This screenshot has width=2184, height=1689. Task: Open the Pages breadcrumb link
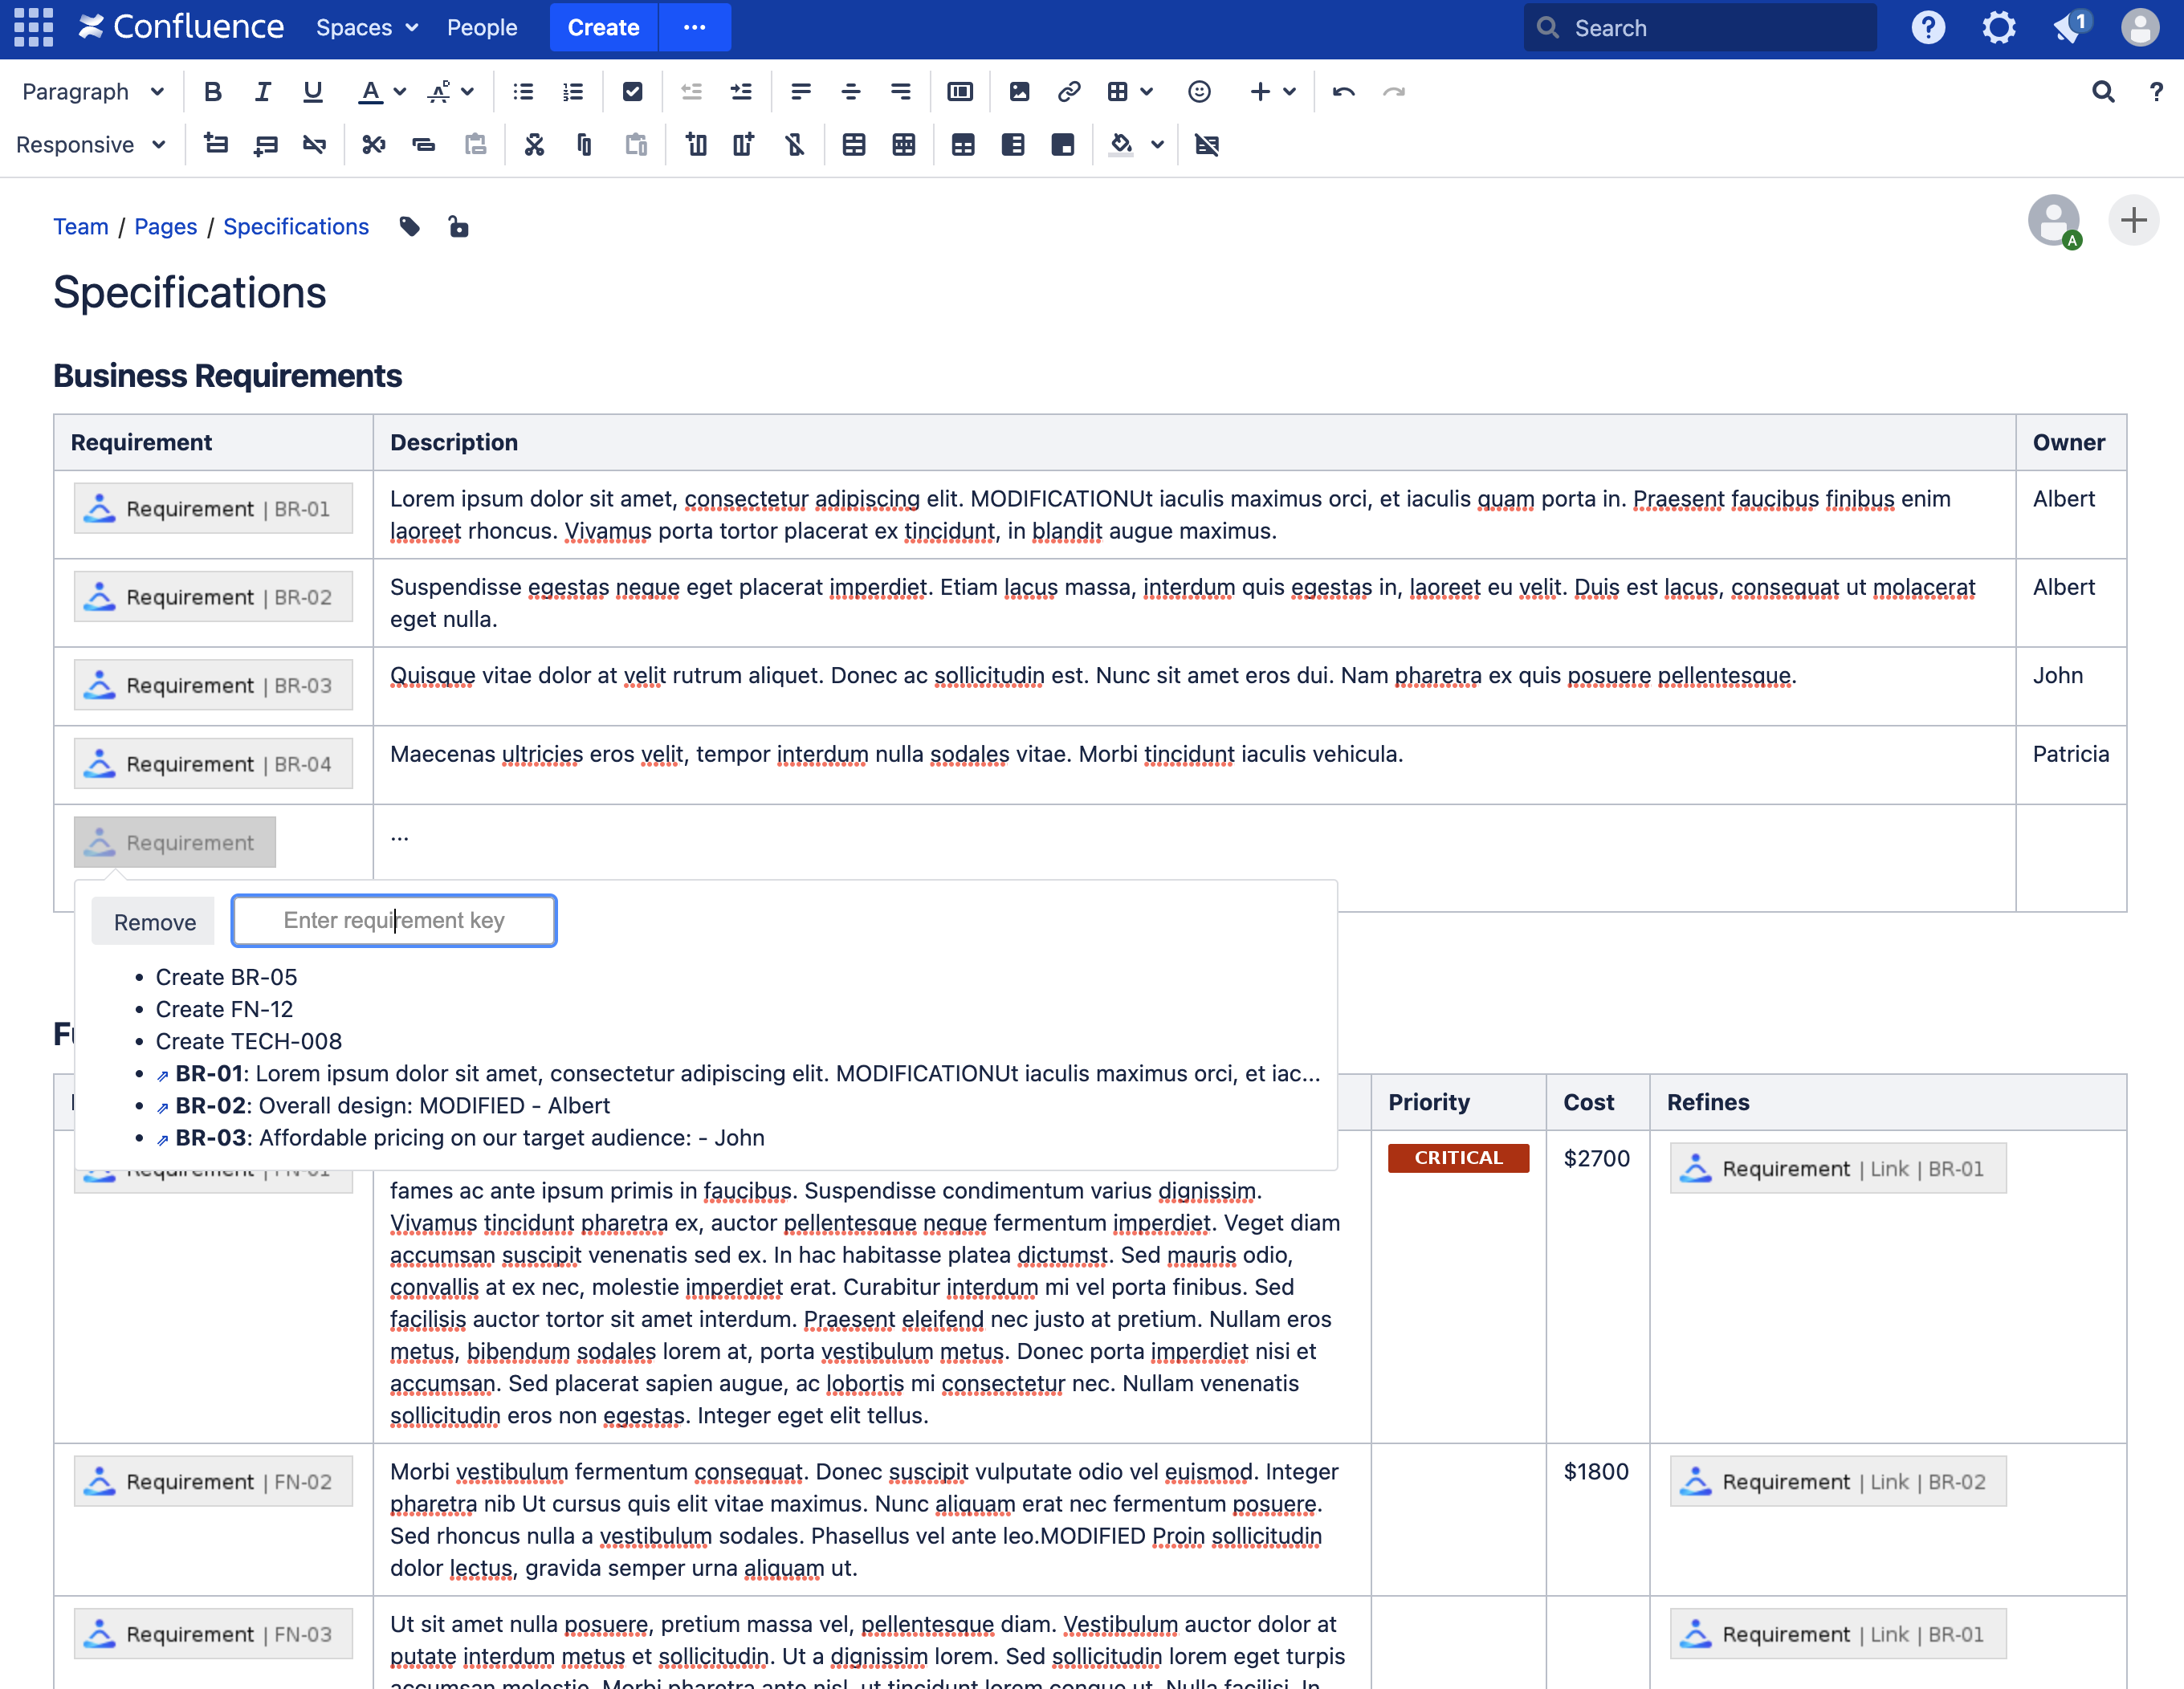(x=165, y=227)
